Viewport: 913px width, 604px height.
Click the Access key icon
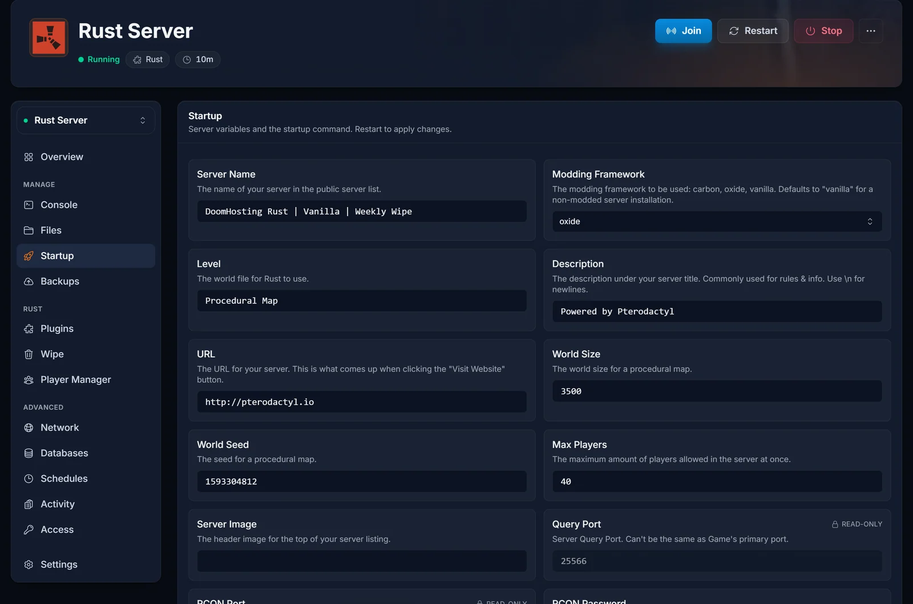pyautogui.click(x=29, y=530)
